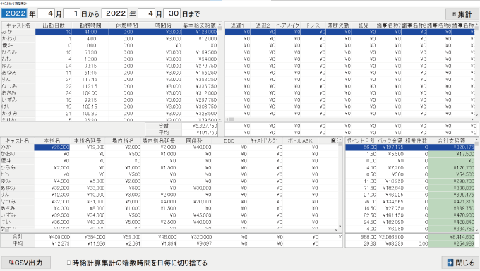
Task: Click the 同伴料 column header
Action: [x=194, y=140]
